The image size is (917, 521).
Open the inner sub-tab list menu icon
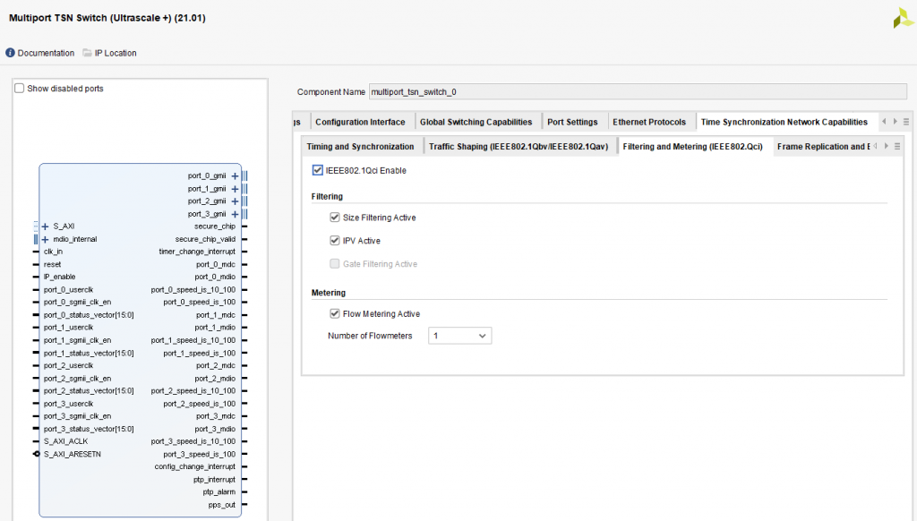(x=897, y=147)
